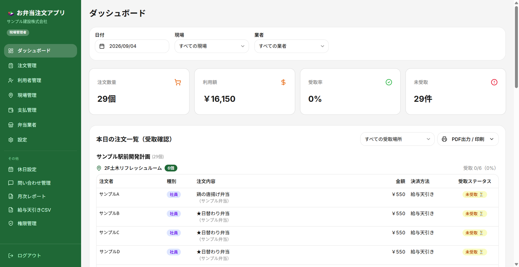The height and width of the screenshot is (267, 519).
Task: Click the 受取 0/6（0%） text
Action: pos(480,168)
